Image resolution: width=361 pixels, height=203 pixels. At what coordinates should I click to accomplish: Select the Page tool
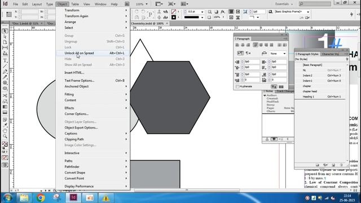tap(5, 42)
